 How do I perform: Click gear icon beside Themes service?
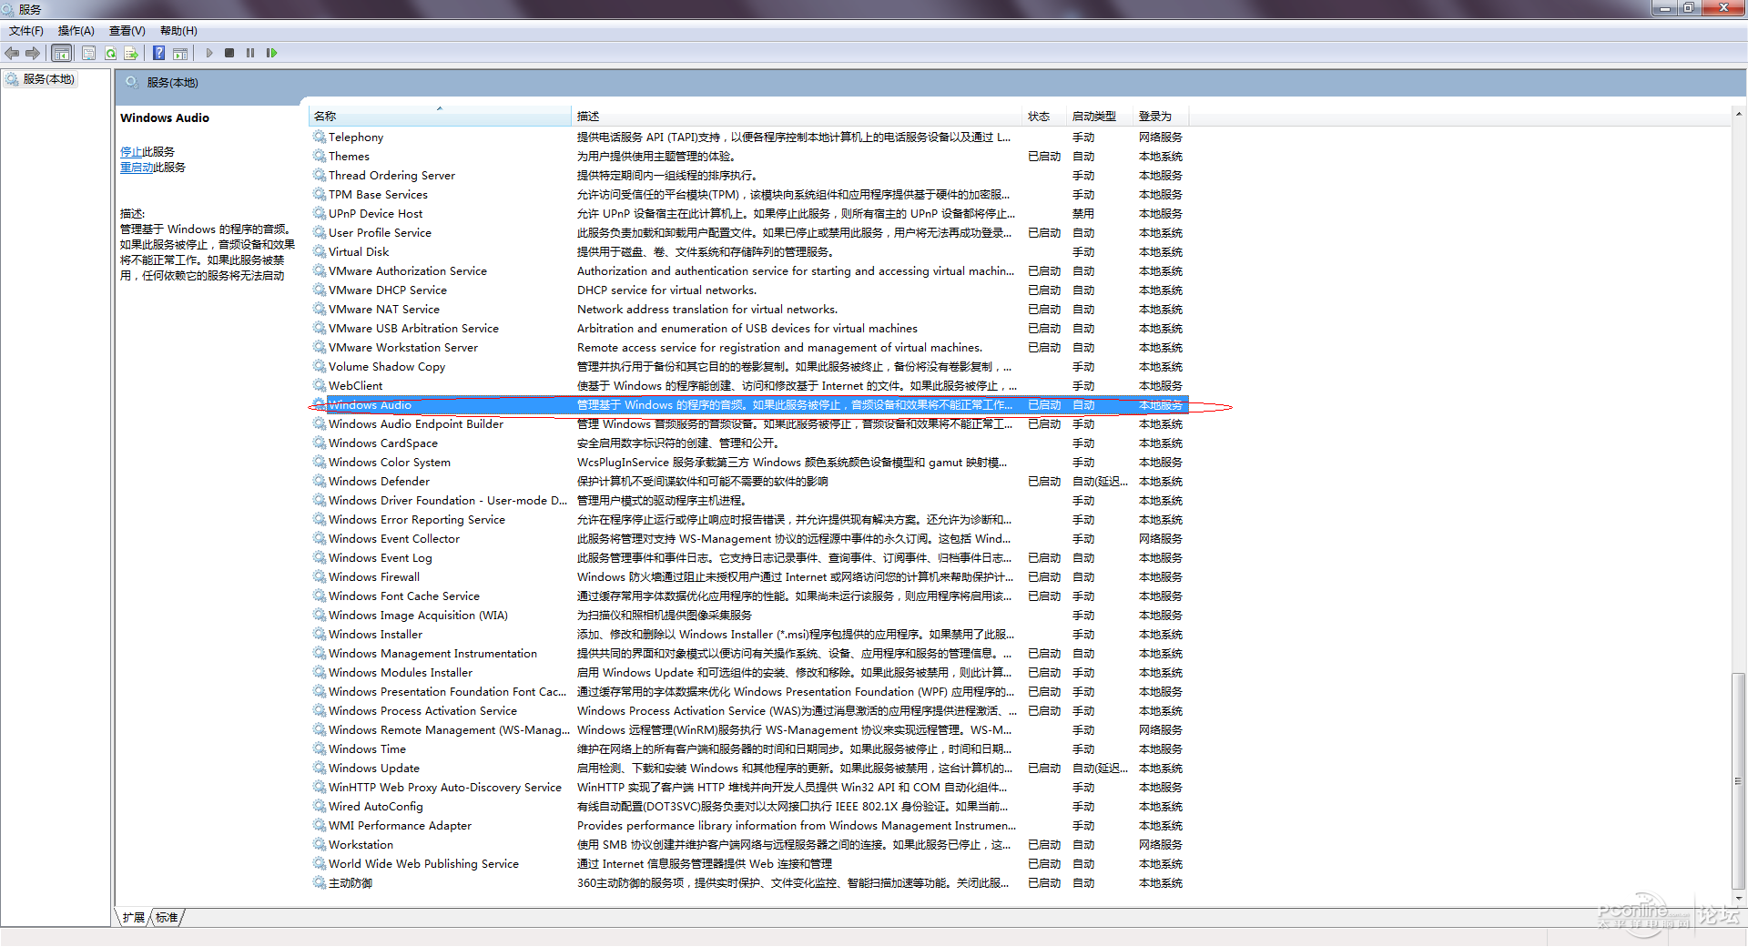point(320,156)
